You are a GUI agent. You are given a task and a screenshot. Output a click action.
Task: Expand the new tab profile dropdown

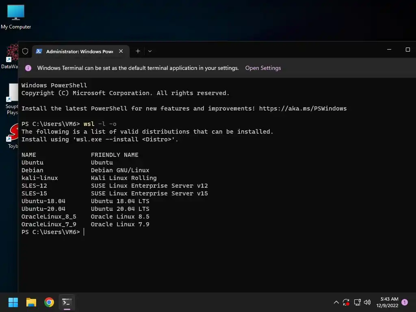click(x=150, y=51)
